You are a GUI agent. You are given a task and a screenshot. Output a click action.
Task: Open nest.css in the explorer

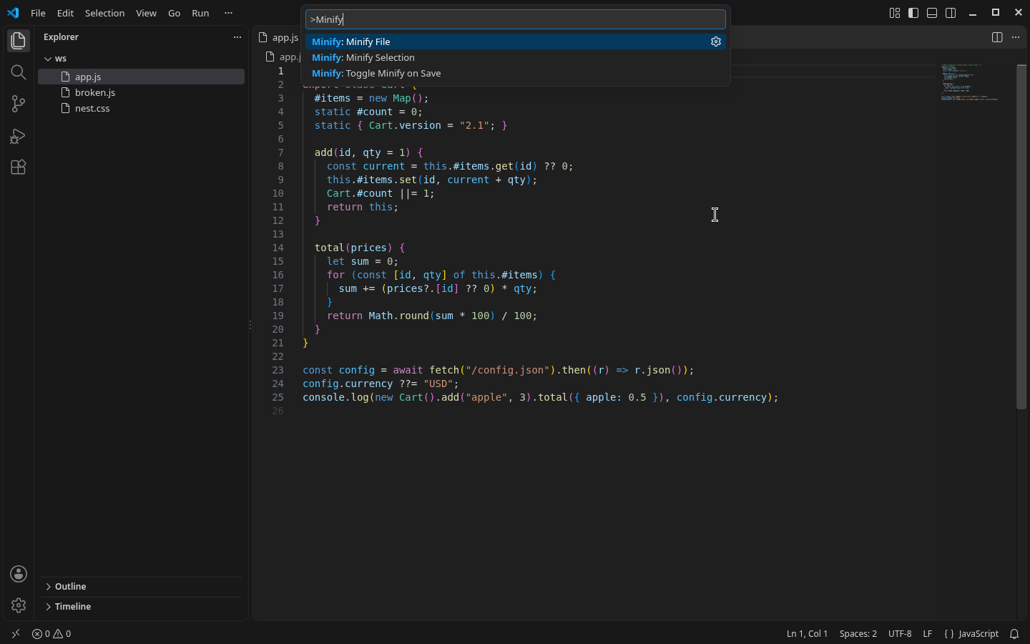(x=141, y=108)
